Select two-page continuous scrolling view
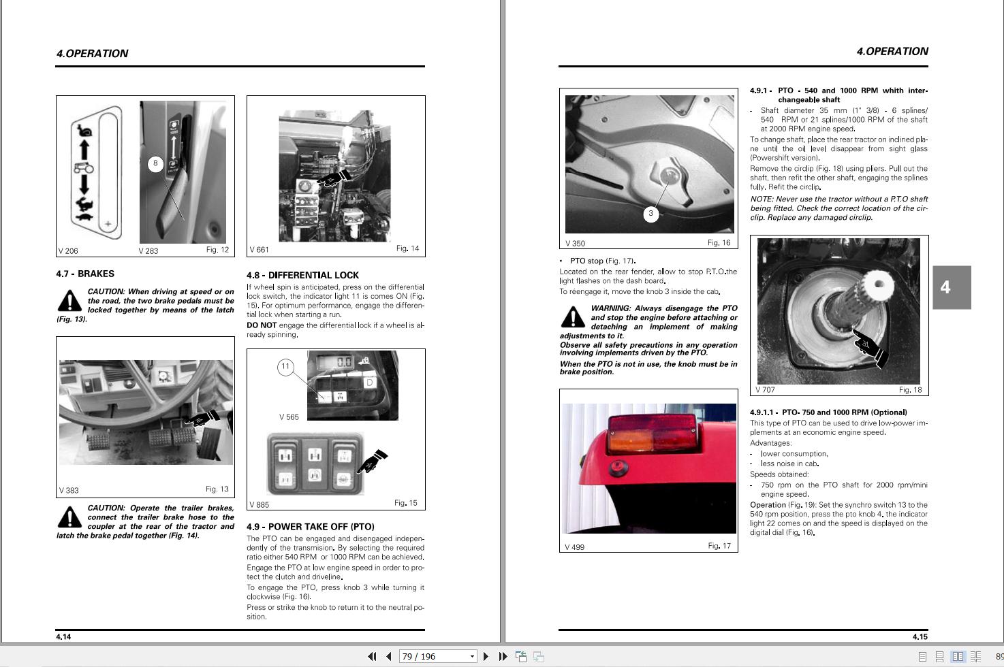This screenshot has width=1004, height=667. 975,657
